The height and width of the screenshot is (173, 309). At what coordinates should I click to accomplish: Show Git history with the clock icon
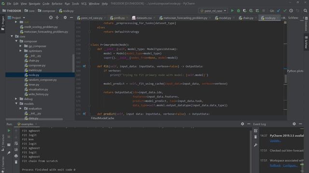pos(291,11)
